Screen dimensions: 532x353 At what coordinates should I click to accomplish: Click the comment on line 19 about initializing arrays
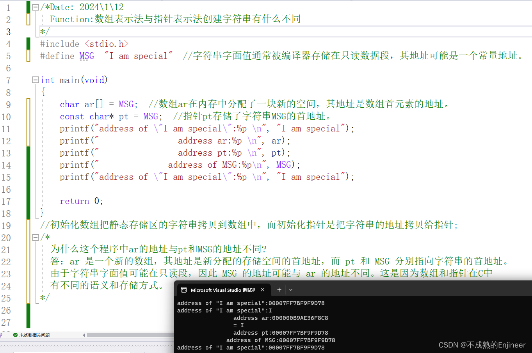click(x=249, y=225)
